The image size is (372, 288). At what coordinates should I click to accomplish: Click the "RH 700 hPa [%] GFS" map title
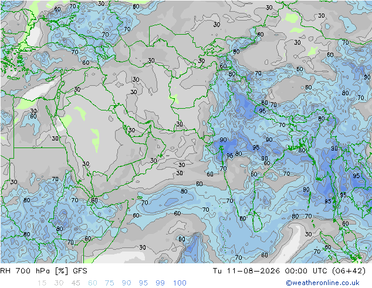point(43,271)
